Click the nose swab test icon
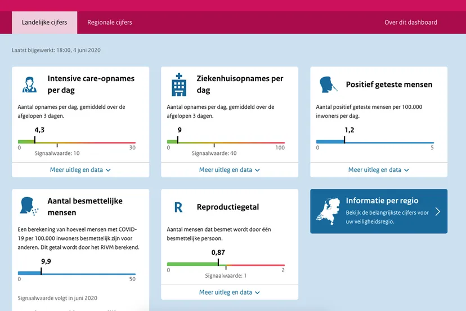This screenshot has width=466, height=311. [328, 85]
